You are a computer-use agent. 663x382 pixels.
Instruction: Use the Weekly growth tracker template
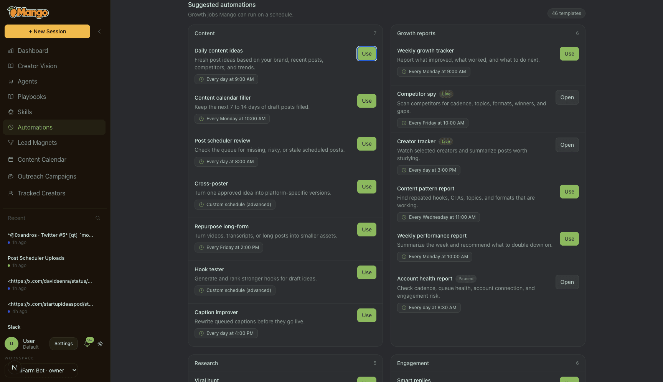coord(569,54)
